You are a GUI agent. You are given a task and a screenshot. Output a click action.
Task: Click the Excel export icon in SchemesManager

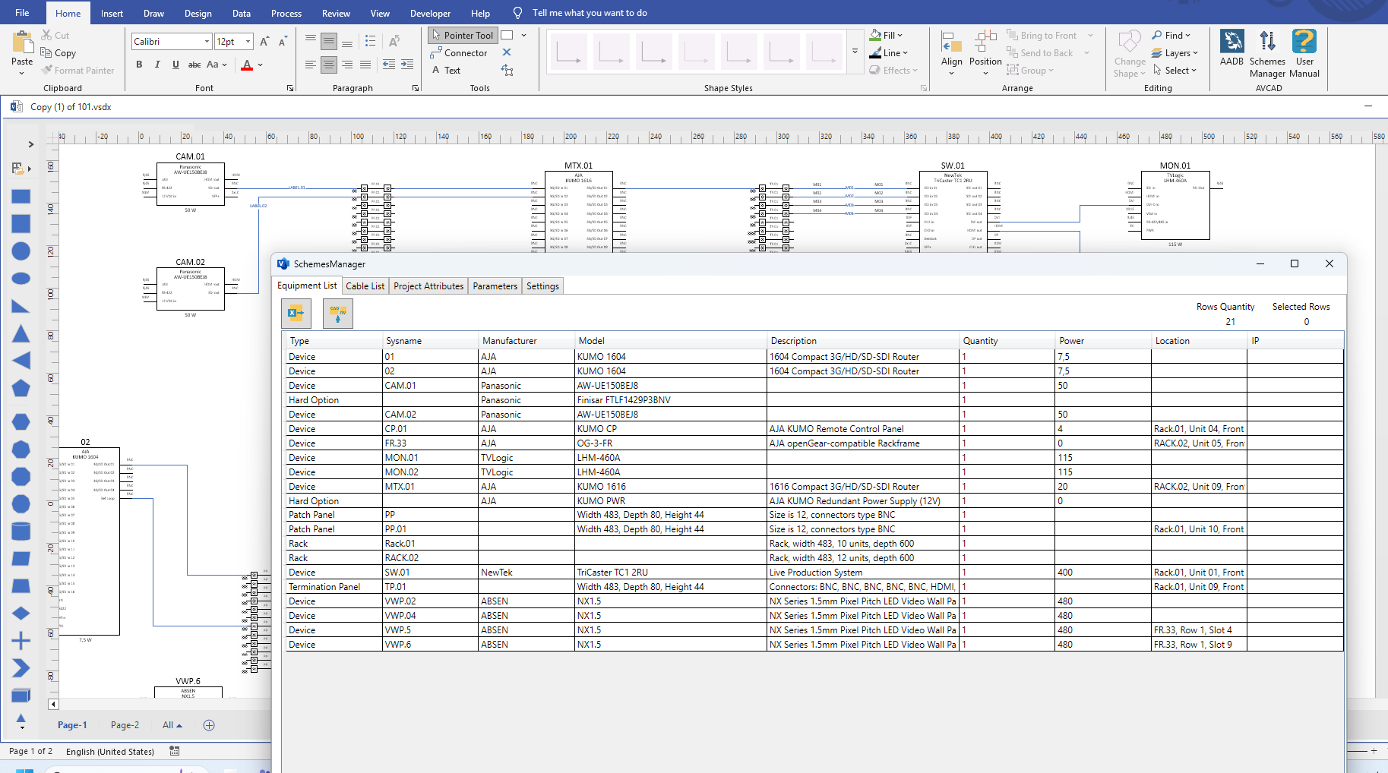[296, 313]
